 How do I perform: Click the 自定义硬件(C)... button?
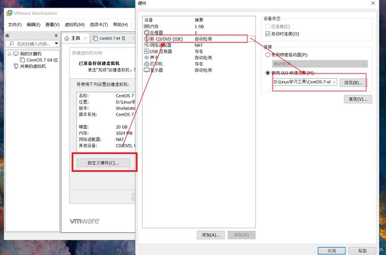103,163
